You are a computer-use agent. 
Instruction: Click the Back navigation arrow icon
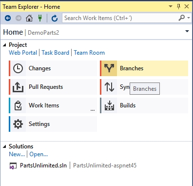point(8,18)
